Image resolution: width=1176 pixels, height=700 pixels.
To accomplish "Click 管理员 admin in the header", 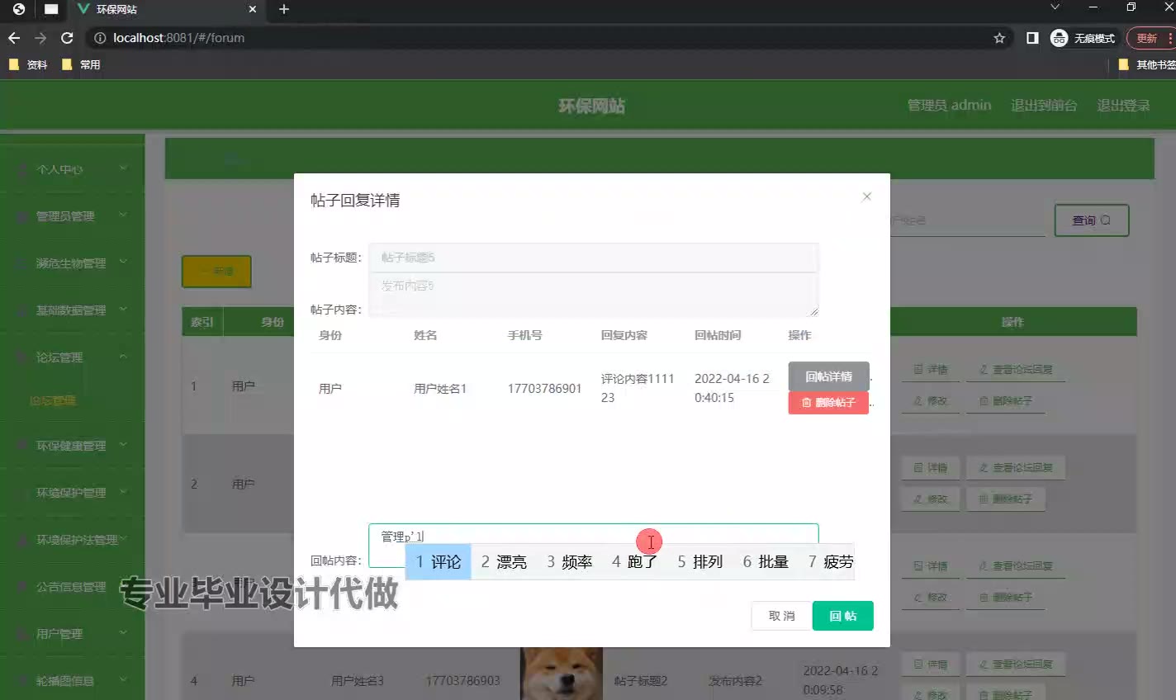I will pos(949,106).
